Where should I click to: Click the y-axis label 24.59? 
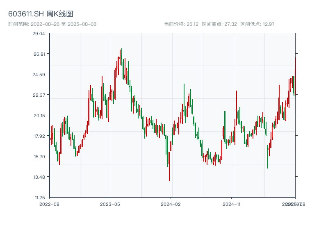(x=39, y=75)
